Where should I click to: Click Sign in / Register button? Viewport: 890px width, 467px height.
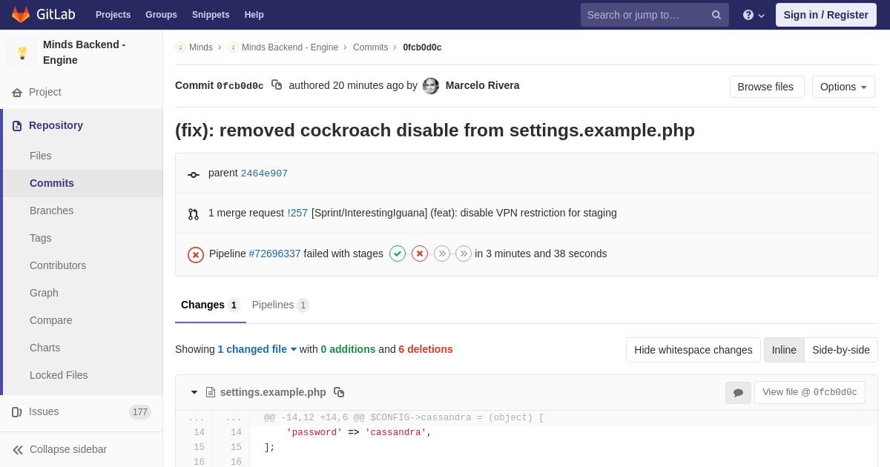click(825, 15)
